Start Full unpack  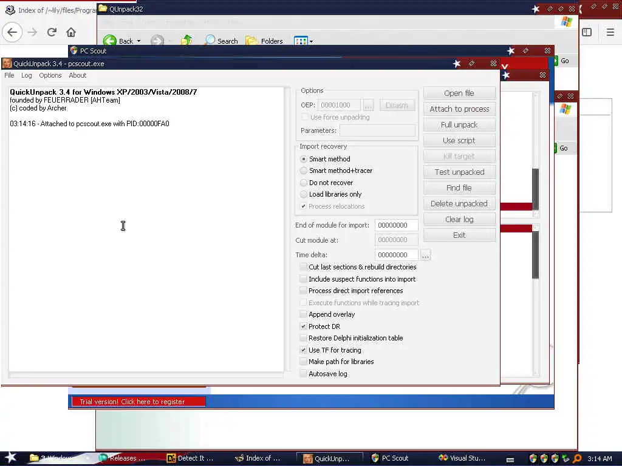[459, 125]
